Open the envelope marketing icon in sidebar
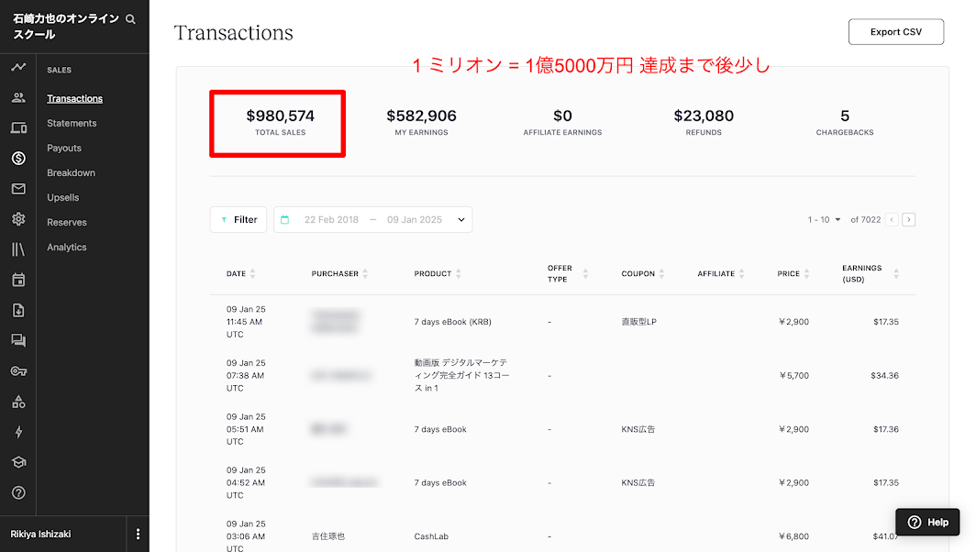Viewport: 976px width, 552px height. click(x=18, y=189)
